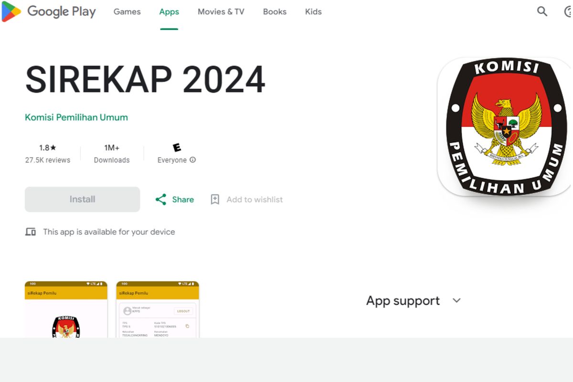Click the Install button

(x=82, y=199)
